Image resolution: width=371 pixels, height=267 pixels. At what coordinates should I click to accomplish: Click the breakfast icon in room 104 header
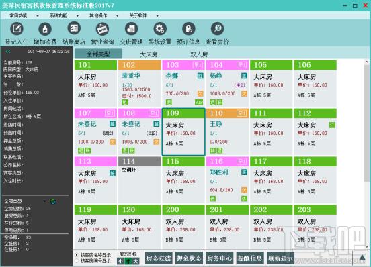click(241, 65)
